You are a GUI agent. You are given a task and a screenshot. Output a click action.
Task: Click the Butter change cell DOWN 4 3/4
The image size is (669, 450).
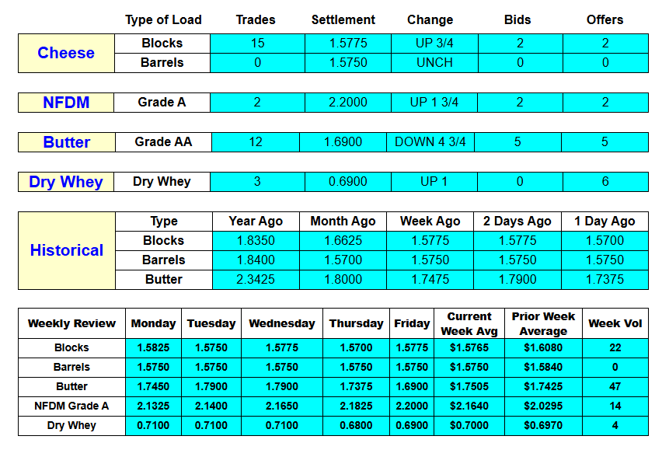pos(430,142)
